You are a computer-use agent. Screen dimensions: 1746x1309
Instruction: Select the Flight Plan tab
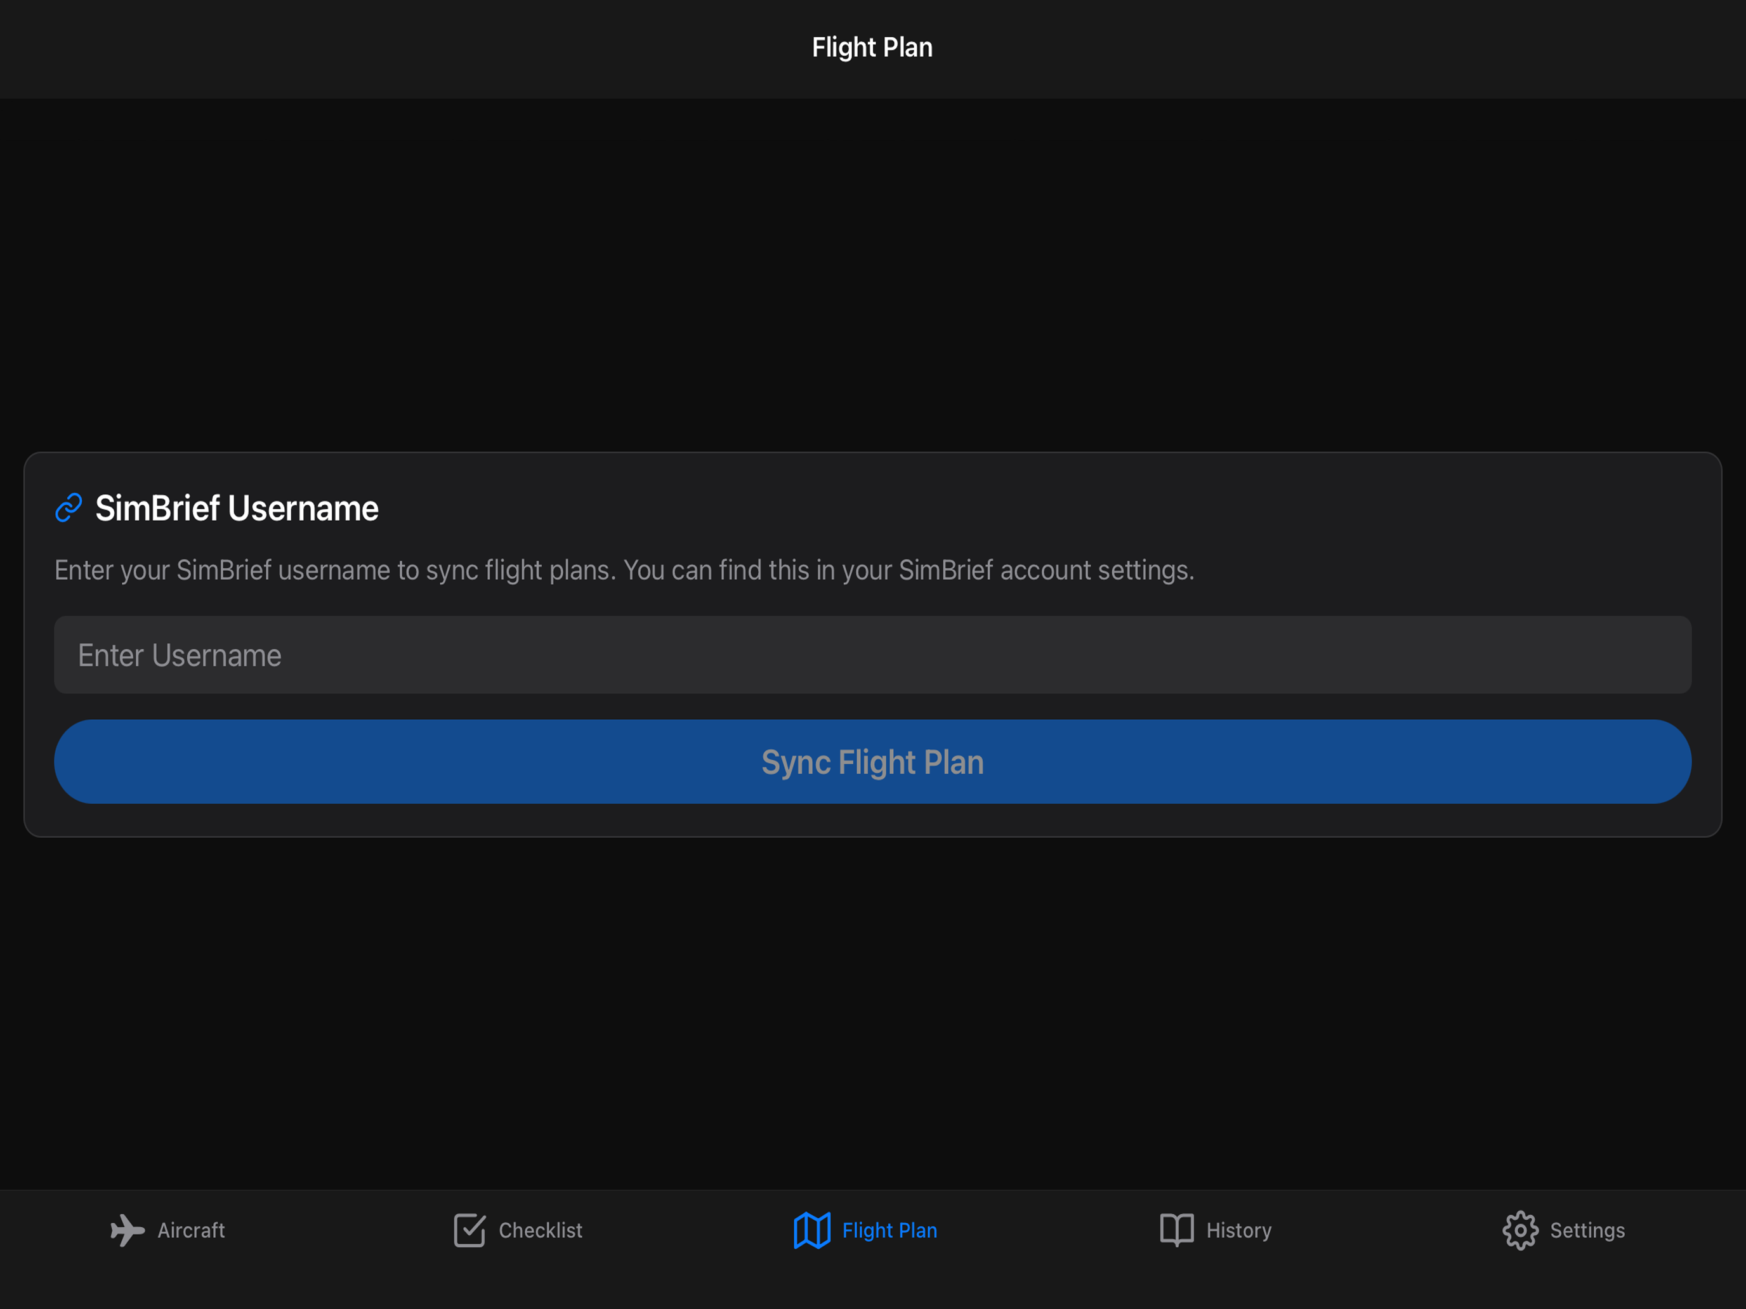[865, 1230]
